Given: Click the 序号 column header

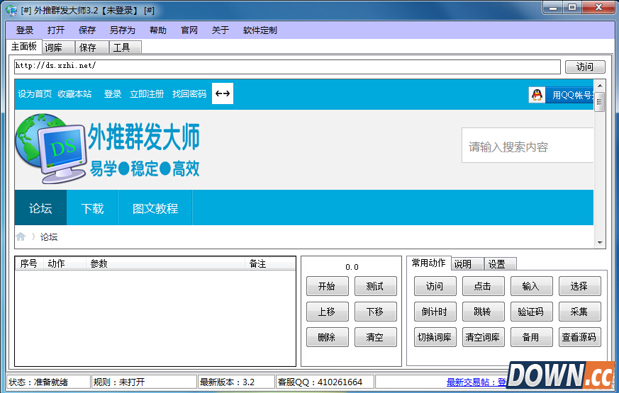Looking at the screenshot, I should [29, 263].
